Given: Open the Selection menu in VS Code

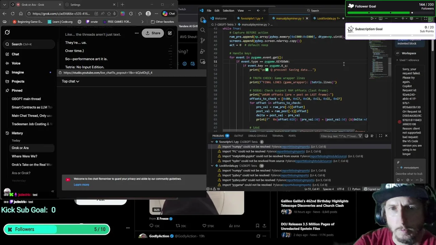Looking at the screenshot, I should pyautogui.click(x=228, y=11).
